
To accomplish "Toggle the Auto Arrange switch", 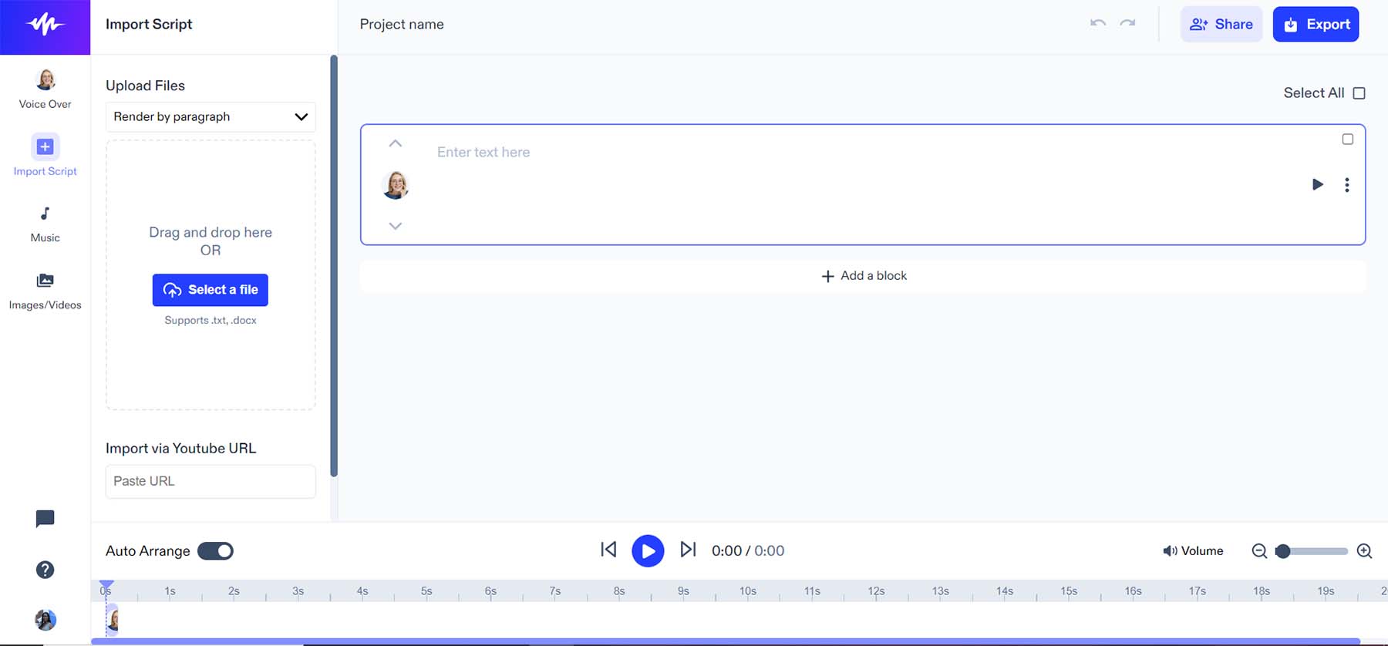I will coord(215,551).
